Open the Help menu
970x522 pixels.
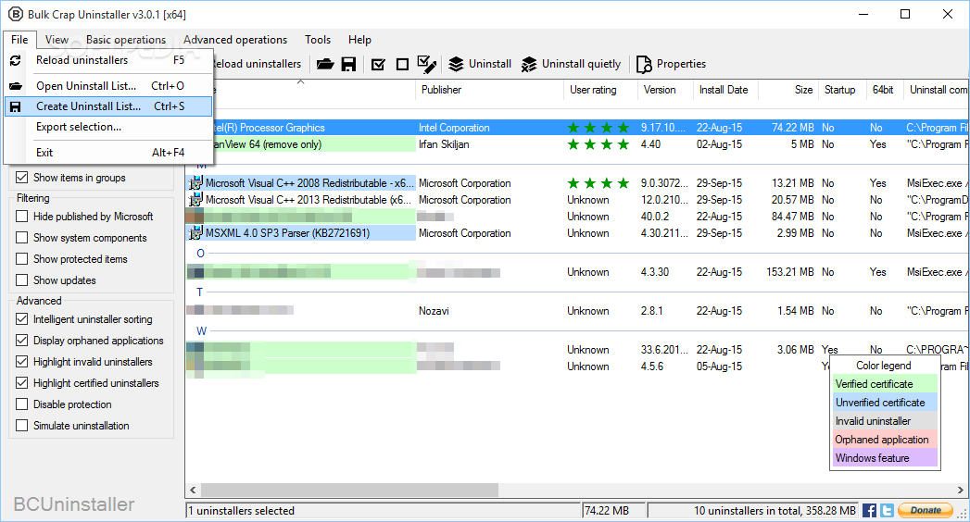(x=359, y=40)
